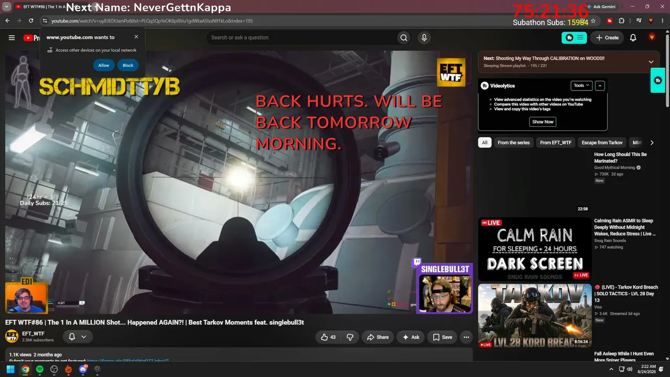The width and height of the screenshot is (670, 377).
Task: Open the teal Videolytics header button
Action: coord(574,38)
